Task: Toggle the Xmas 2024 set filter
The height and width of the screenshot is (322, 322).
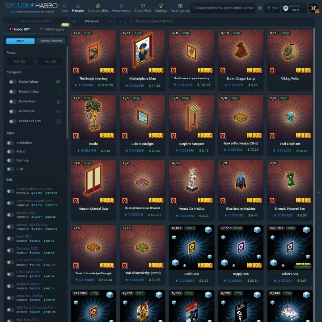Action: click(x=10, y=239)
